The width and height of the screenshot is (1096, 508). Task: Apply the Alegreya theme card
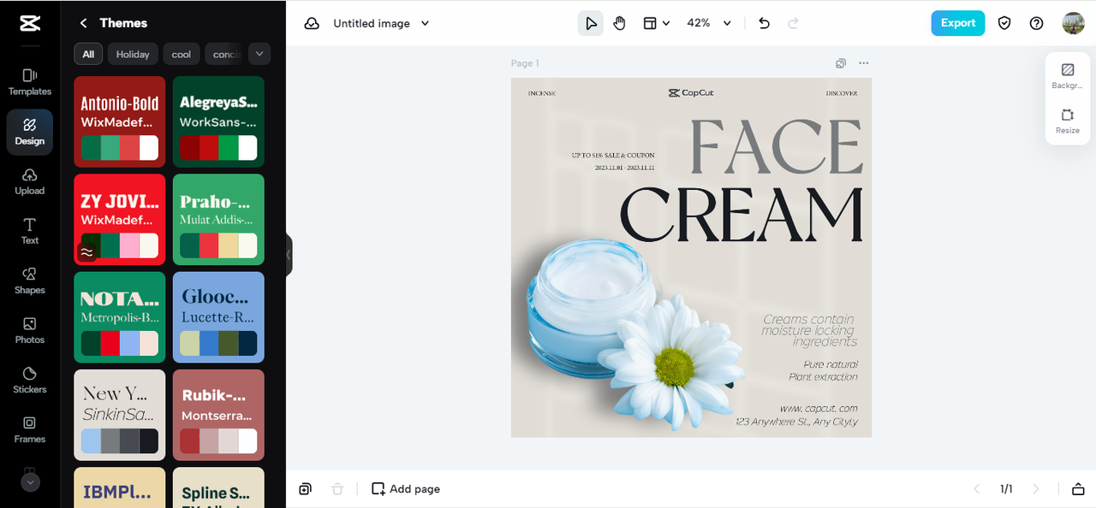point(218,121)
